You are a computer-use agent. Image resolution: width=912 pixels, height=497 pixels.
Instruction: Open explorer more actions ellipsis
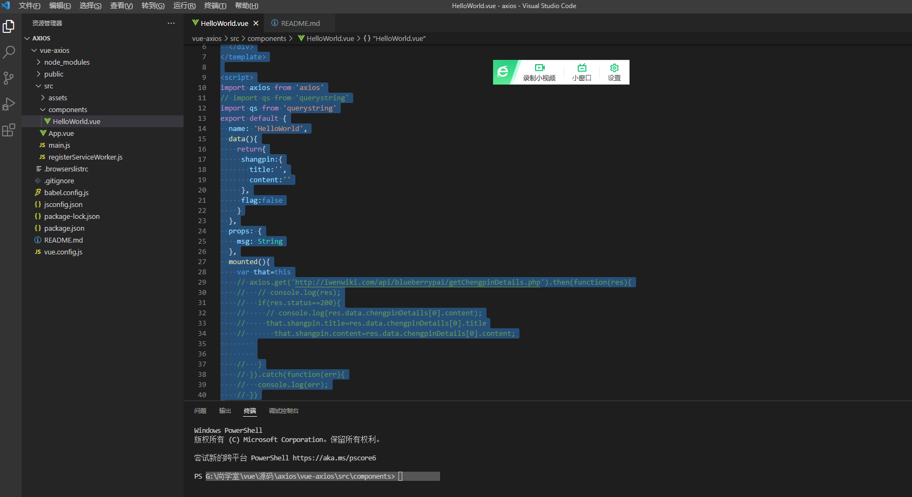(171, 23)
